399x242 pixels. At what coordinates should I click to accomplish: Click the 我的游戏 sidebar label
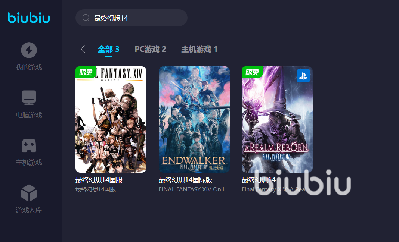coord(29,67)
